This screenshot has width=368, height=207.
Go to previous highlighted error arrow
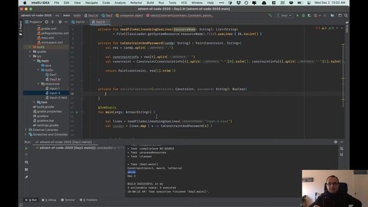click(337, 28)
